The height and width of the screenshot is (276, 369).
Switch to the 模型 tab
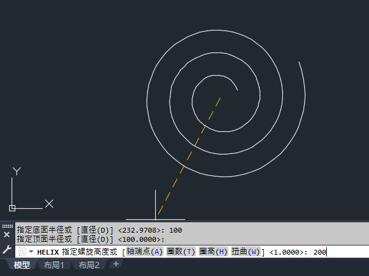click(21, 265)
